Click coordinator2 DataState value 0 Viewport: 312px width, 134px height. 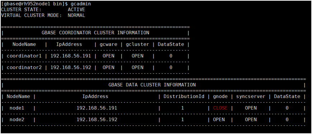tap(171, 68)
